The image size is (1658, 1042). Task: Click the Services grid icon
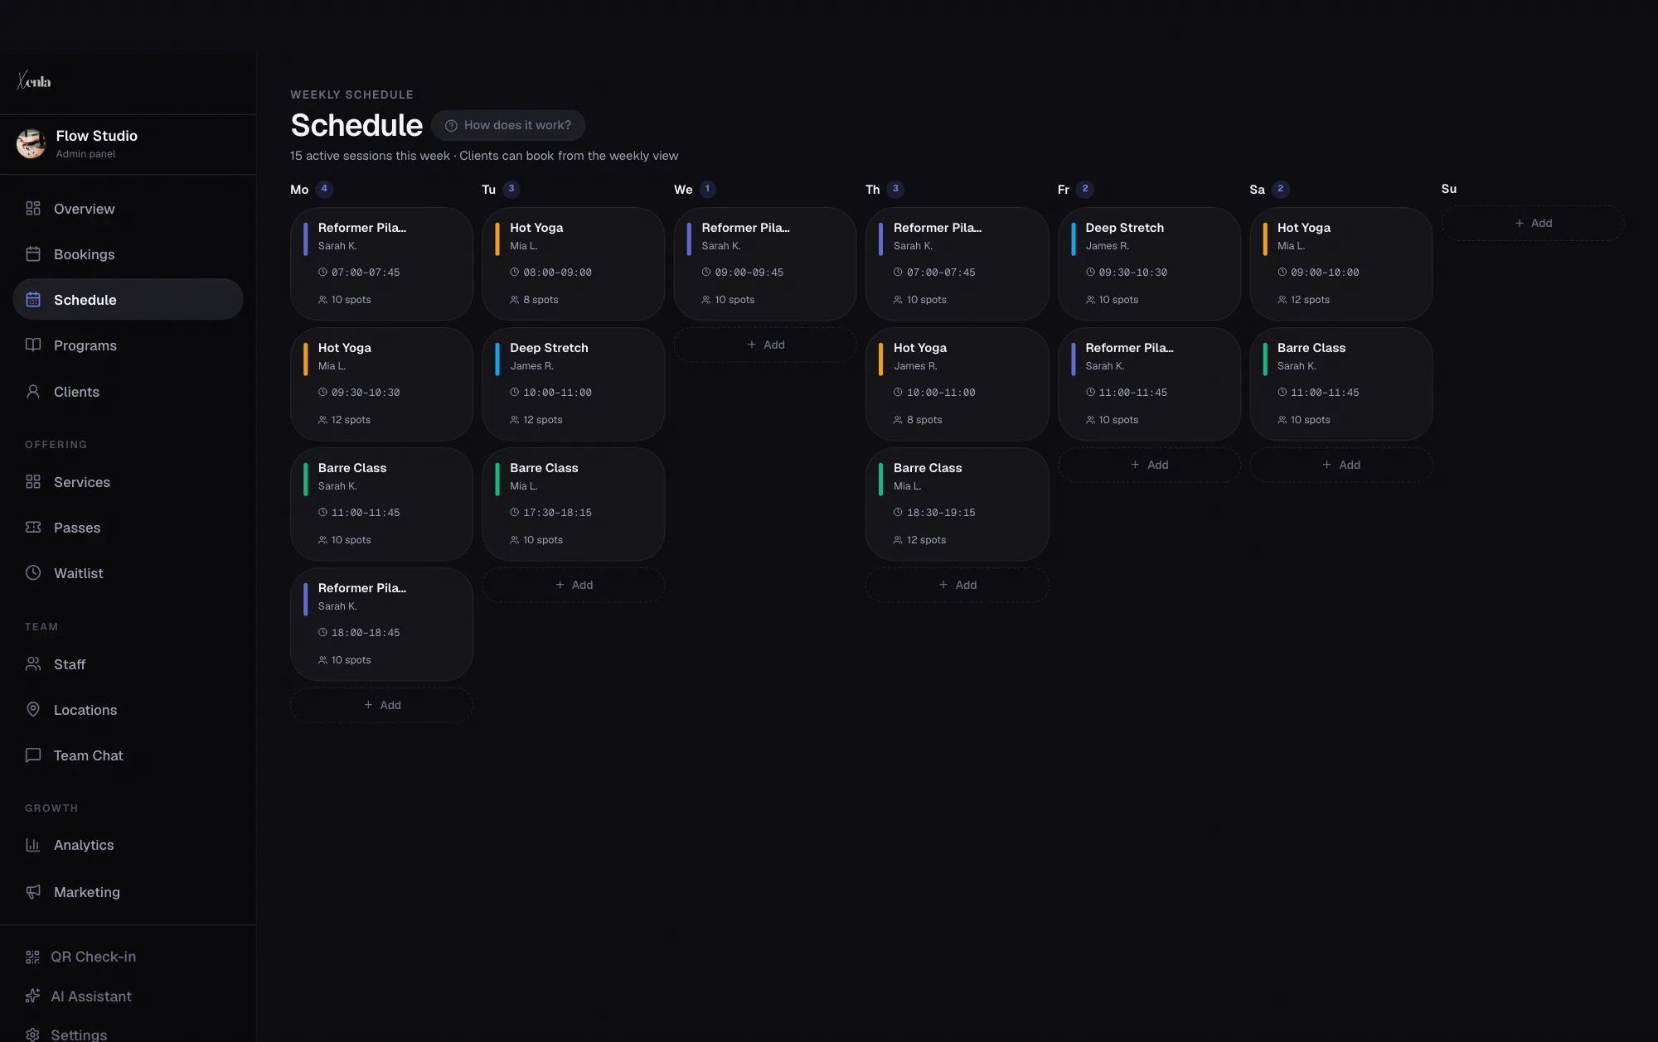33,482
